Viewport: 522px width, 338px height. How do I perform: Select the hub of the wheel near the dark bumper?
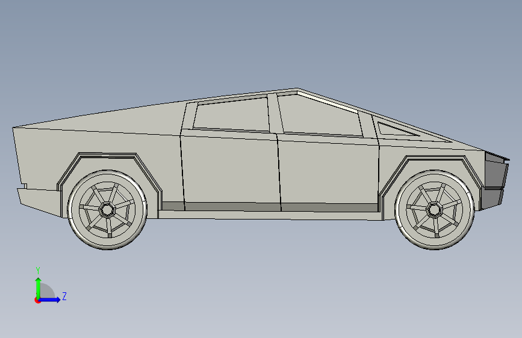[x=434, y=209]
